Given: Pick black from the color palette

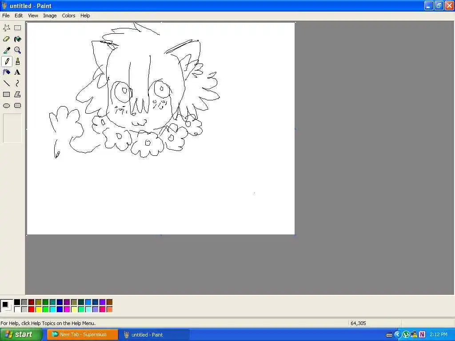Looking at the screenshot, I should pyautogui.click(x=17, y=302).
